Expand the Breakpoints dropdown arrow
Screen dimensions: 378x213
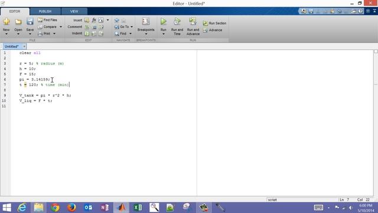pos(146,34)
